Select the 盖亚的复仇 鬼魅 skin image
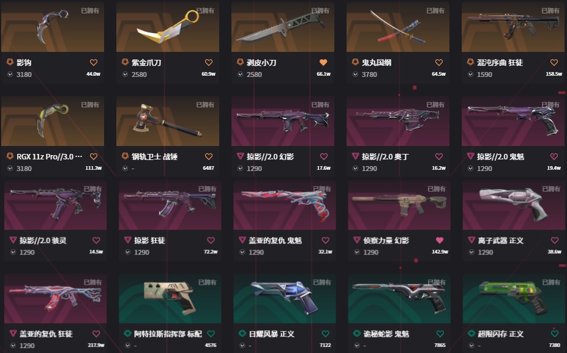The width and height of the screenshot is (567, 353). [285, 205]
